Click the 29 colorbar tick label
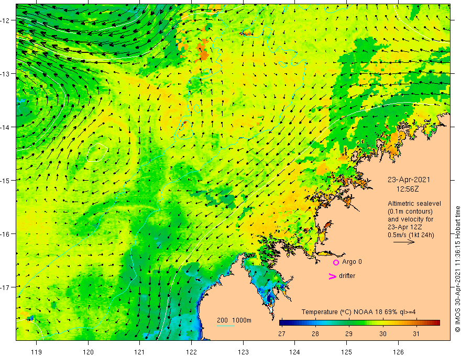The height and width of the screenshot is (356, 461). coord(349,333)
